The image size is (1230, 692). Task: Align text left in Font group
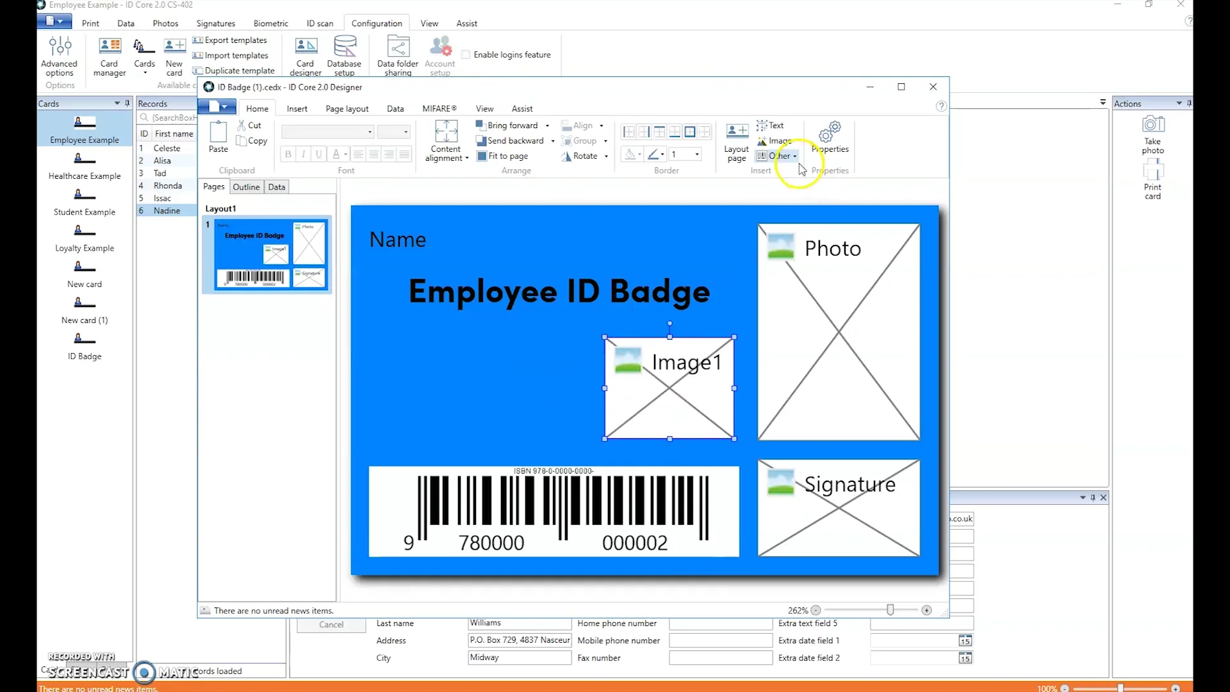pyautogui.click(x=358, y=154)
